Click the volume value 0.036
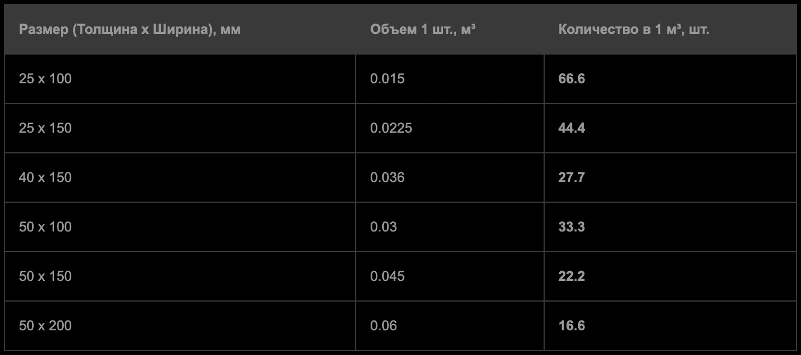Screen dimensions: 801x355 pos(387,177)
